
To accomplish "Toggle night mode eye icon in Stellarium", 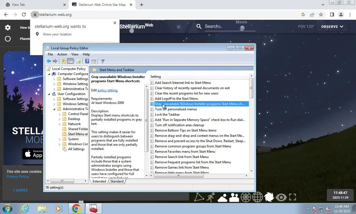I will pos(281,198).
